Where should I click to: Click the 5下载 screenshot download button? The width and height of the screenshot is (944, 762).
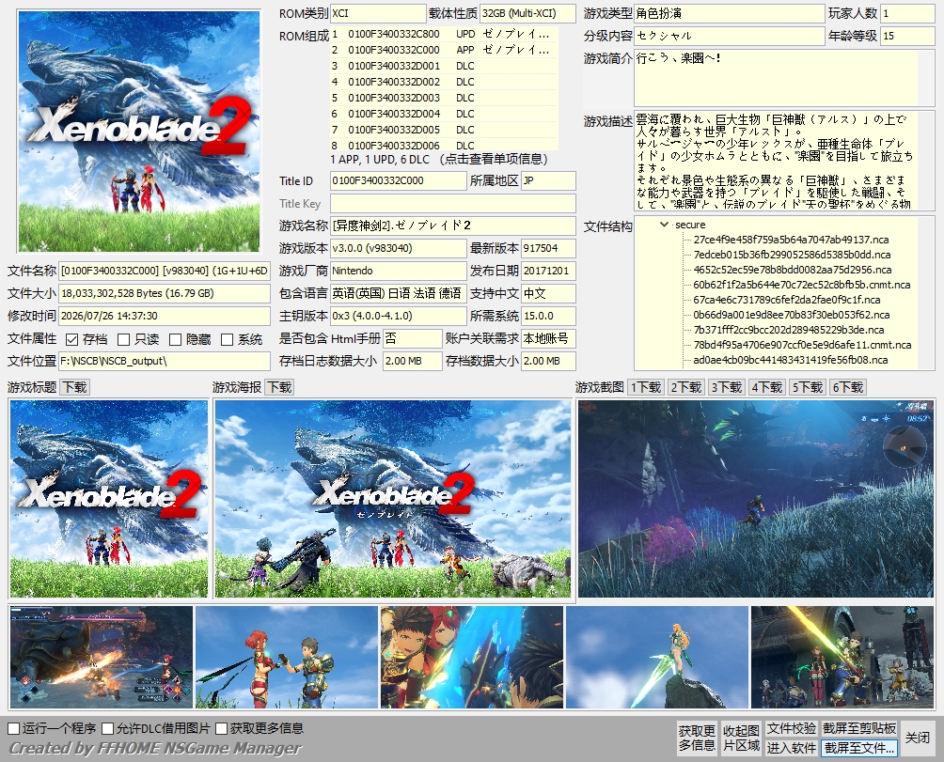pyautogui.click(x=808, y=387)
